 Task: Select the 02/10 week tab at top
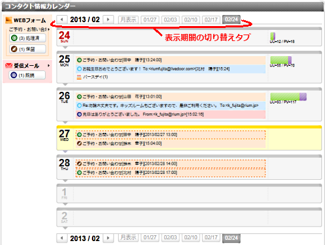(x=191, y=20)
